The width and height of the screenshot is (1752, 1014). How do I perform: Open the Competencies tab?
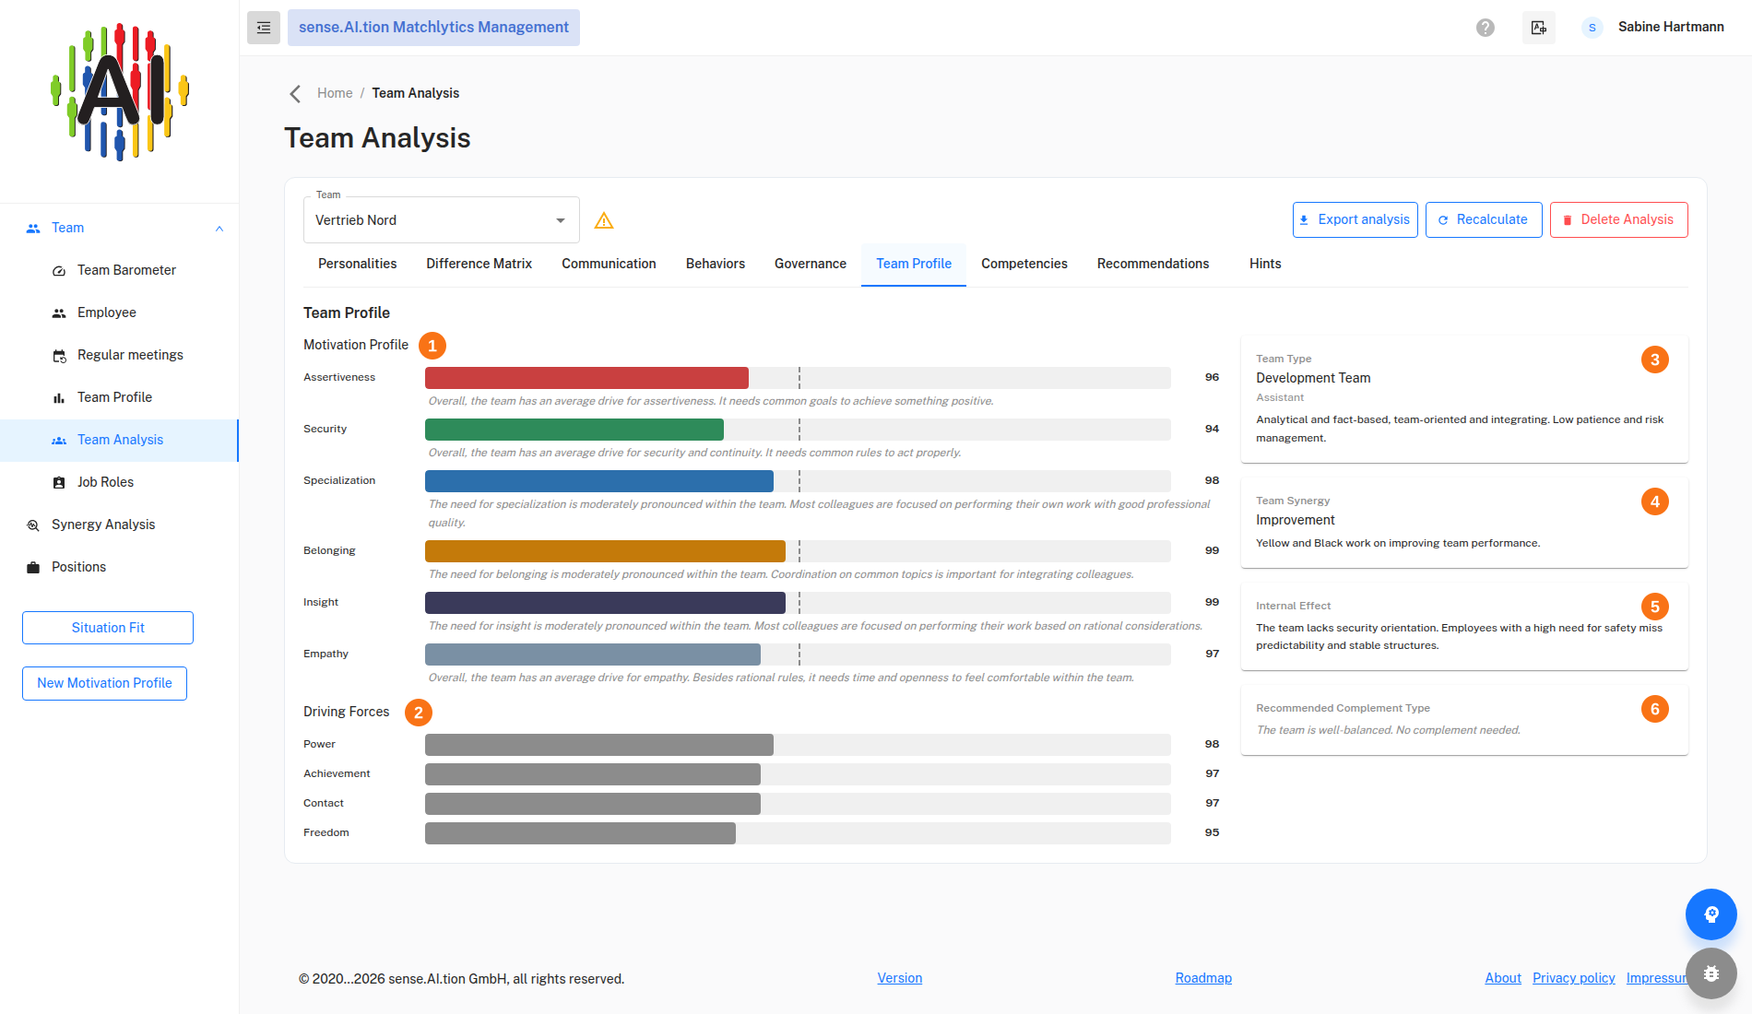pyautogui.click(x=1024, y=264)
